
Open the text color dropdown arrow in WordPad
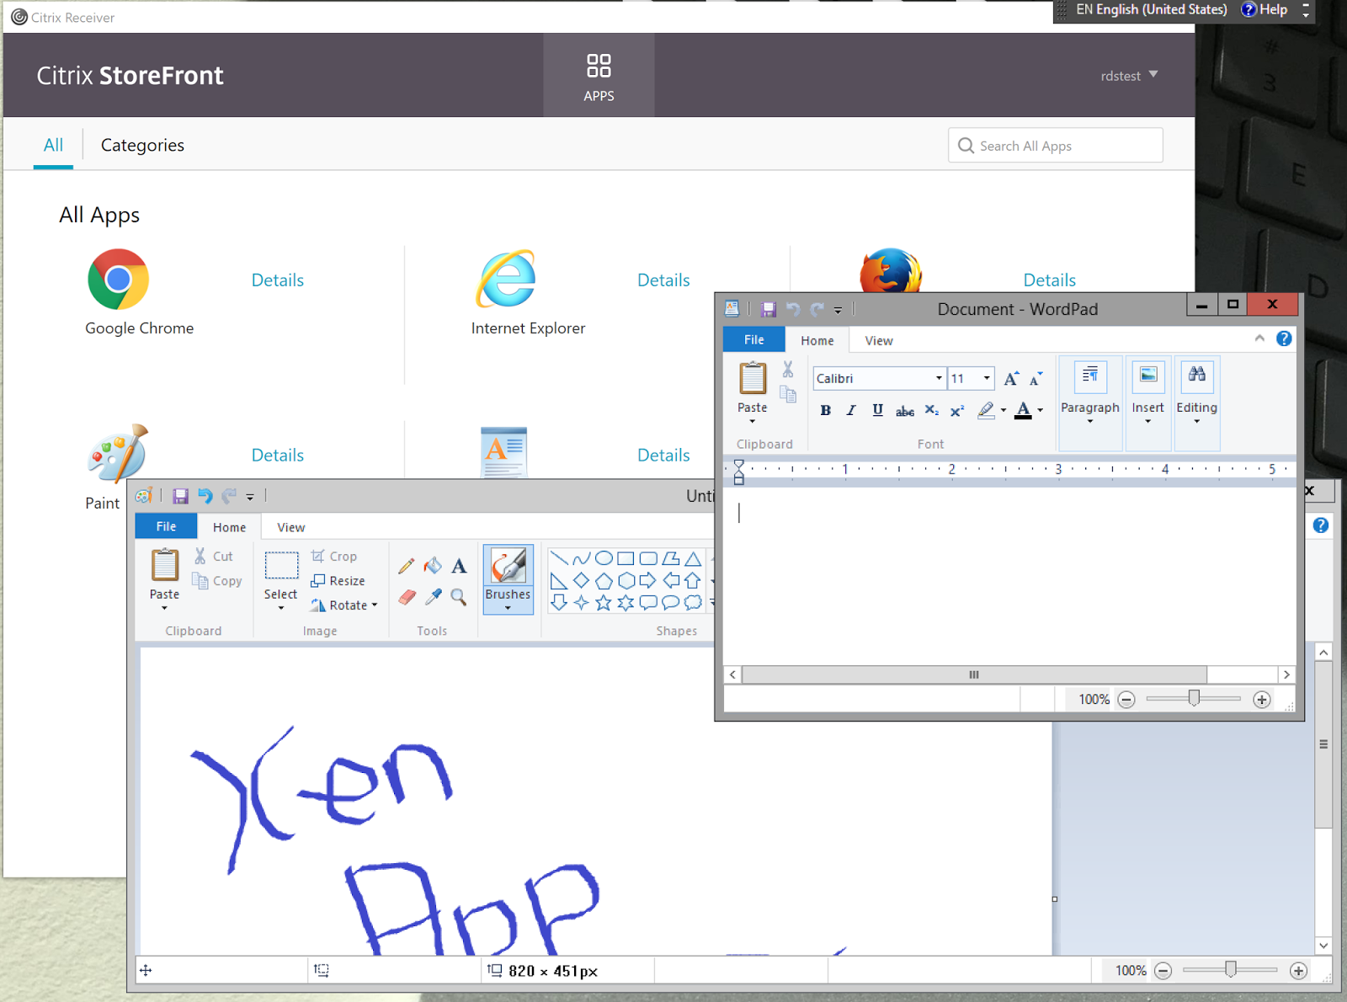tap(1041, 411)
